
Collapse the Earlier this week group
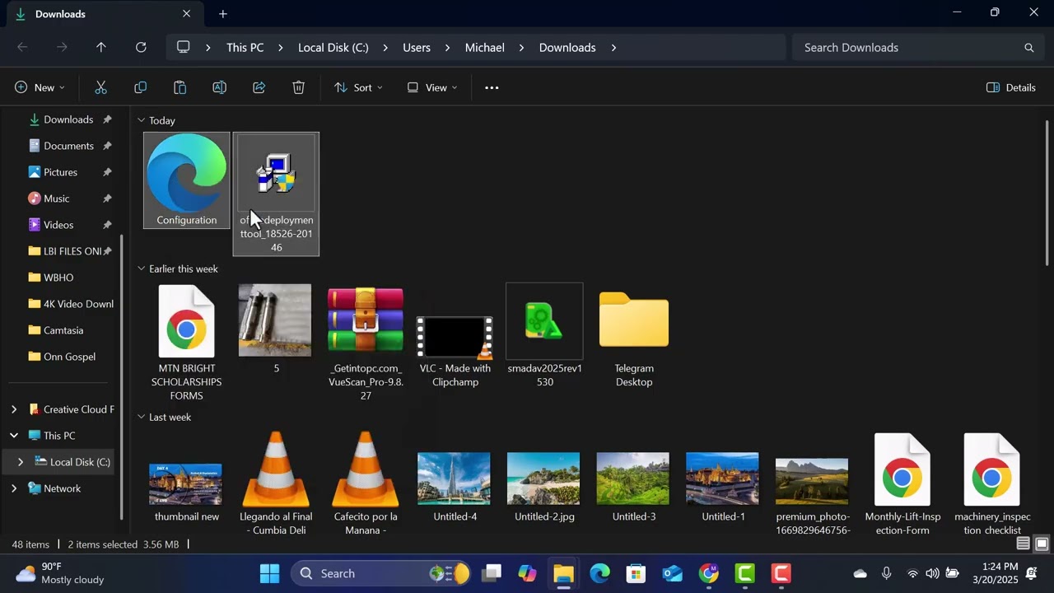[x=141, y=268]
